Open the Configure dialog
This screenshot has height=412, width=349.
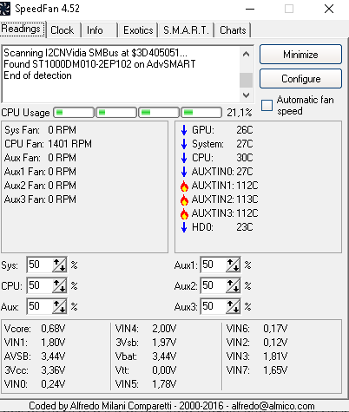pyautogui.click(x=300, y=79)
